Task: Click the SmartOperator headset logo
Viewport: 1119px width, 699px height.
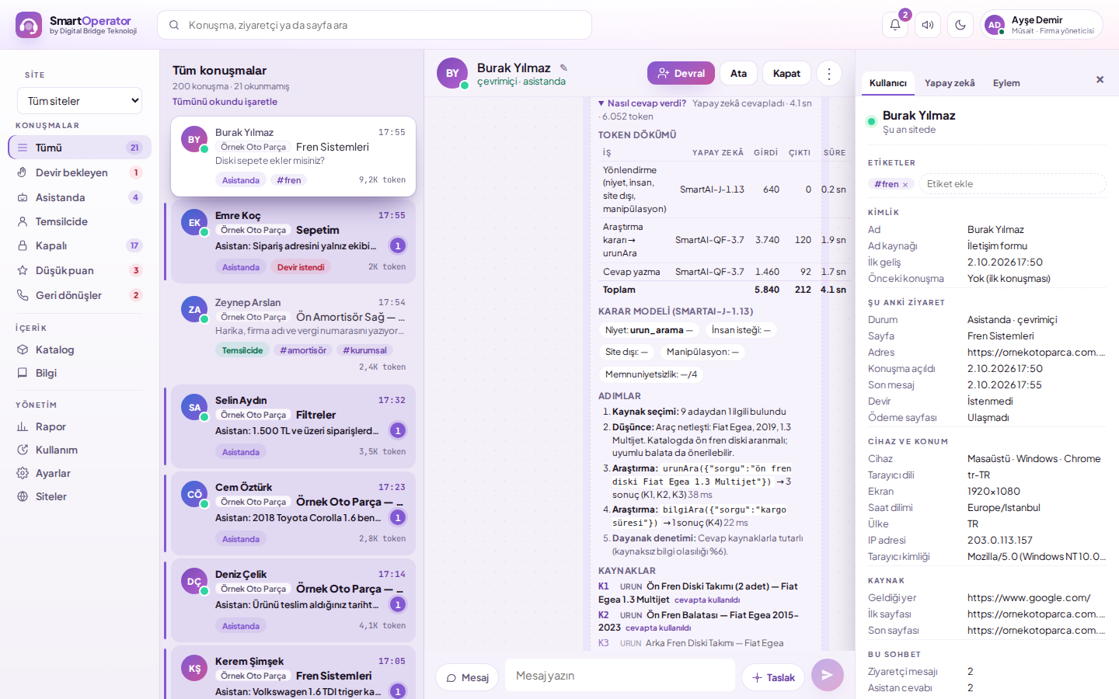Action: pyautogui.click(x=29, y=25)
